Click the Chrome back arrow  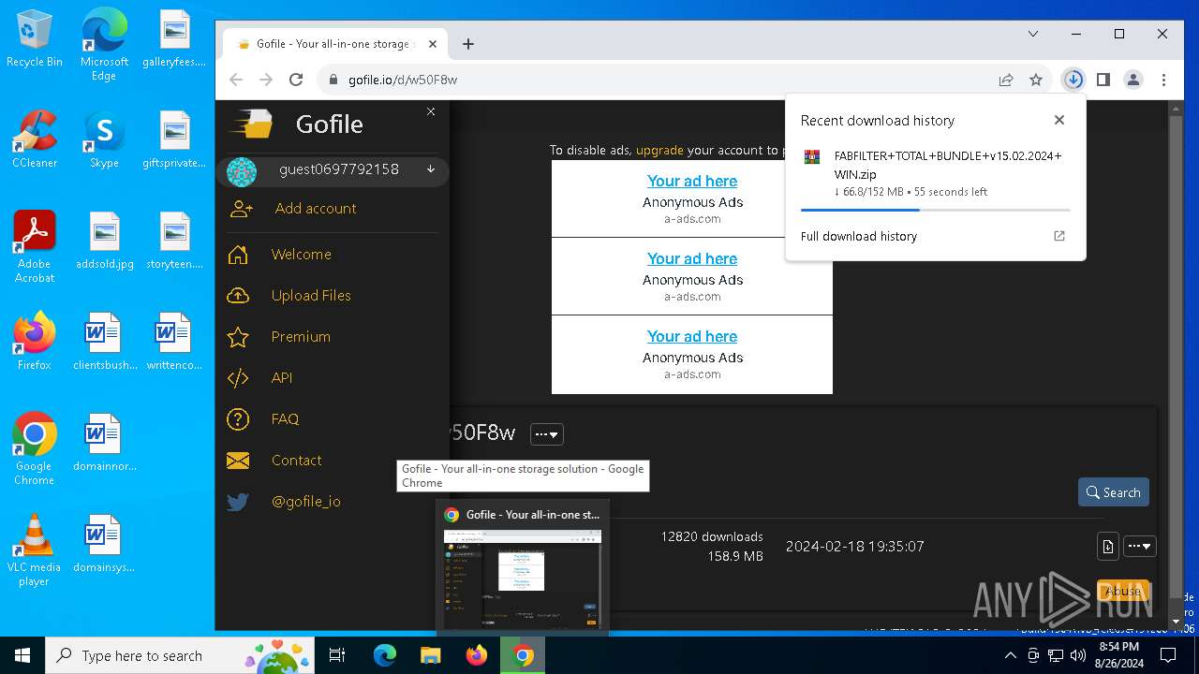[x=236, y=80]
